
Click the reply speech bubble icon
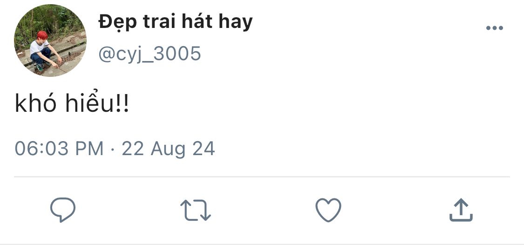point(63,210)
